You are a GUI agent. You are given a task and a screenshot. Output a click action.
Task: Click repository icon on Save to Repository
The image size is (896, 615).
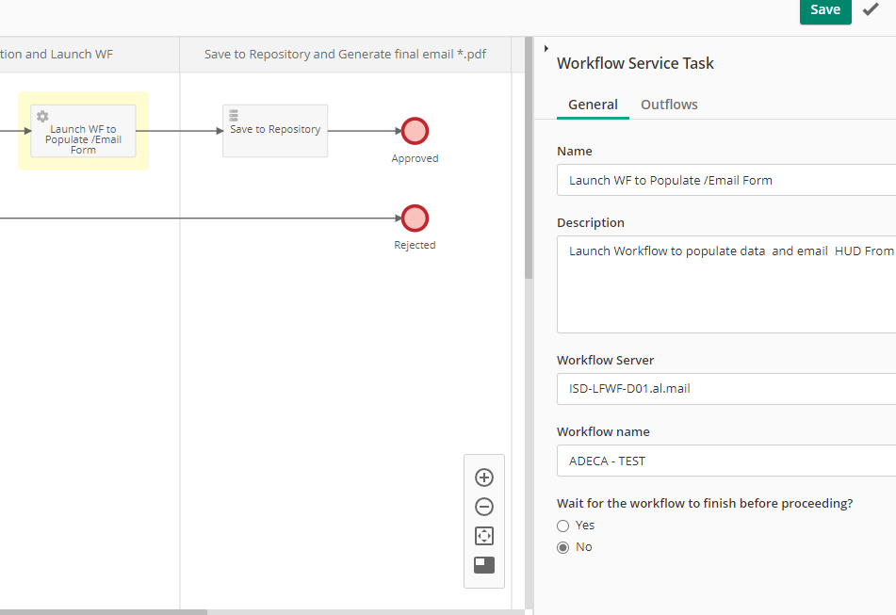pyautogui.click(x=234, y=115)
